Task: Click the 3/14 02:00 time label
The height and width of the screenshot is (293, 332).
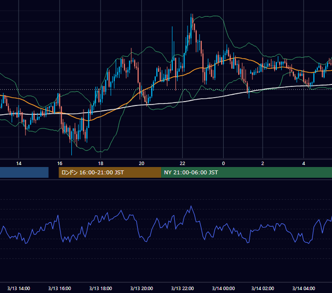Action: pyautogui.click(x=263, y=288)
